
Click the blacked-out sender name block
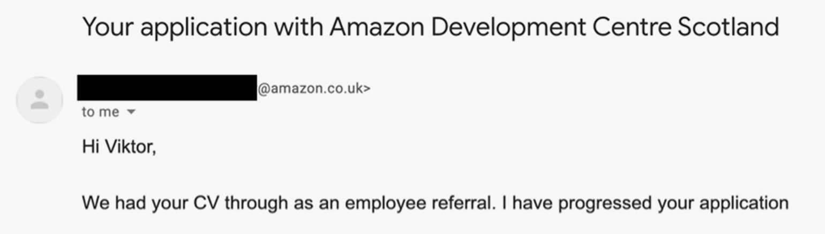tap(167, 88)
